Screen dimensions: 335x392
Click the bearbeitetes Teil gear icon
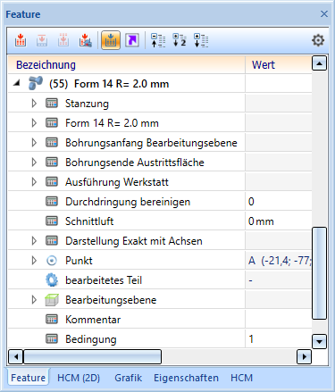[52, 280]
